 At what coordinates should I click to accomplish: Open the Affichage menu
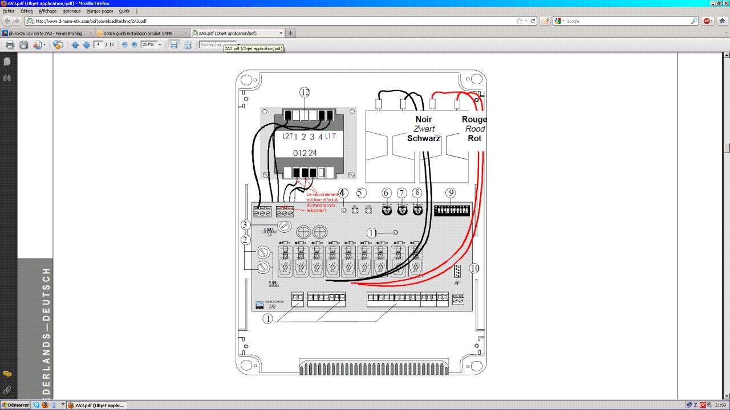48,11
